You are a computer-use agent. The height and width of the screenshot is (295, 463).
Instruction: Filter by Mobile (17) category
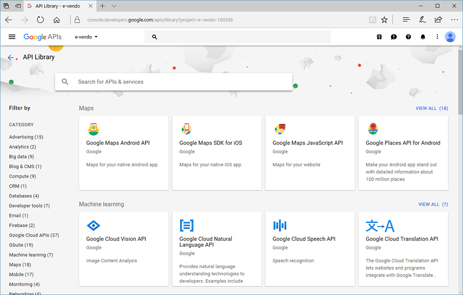pos(21,275)
